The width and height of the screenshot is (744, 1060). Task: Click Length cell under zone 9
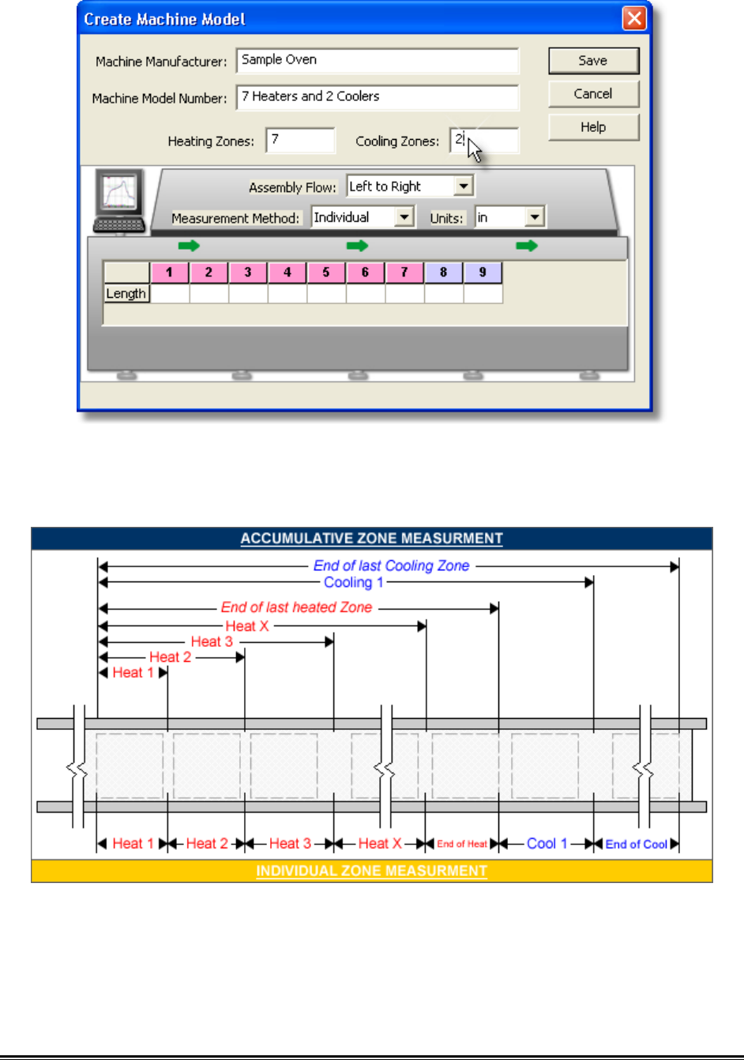[x=483, y=294]
